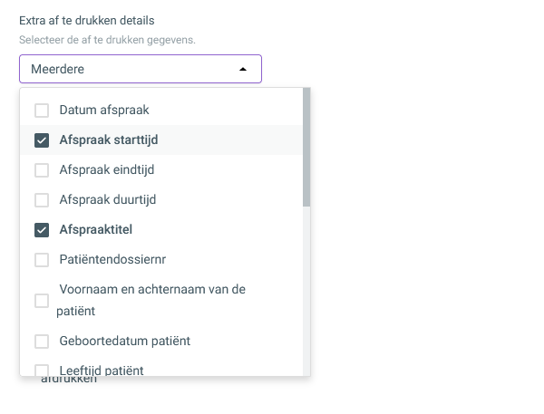Click the scrollbar track below the thumb
This screenshot has width=544, height=414.
point(306,292)
